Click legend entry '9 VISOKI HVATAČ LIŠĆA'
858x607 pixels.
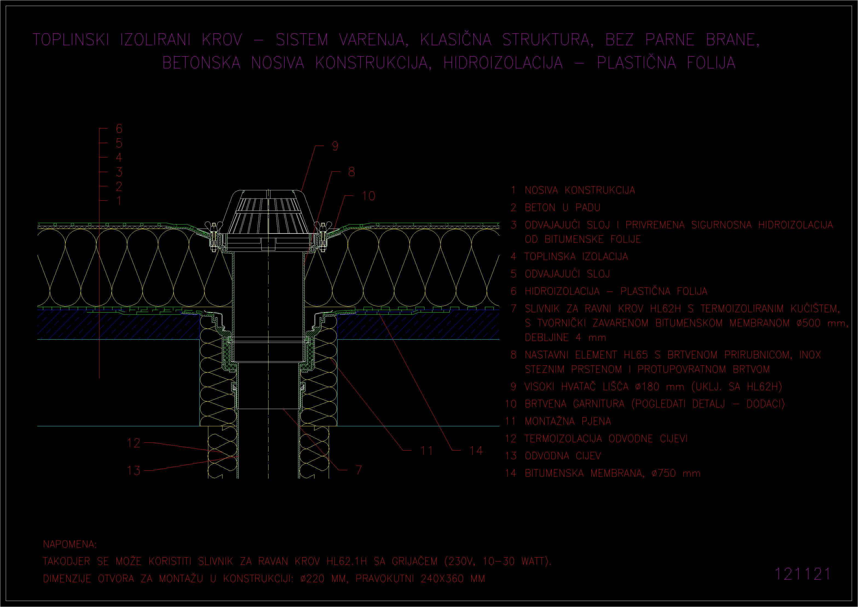point(570,386)
